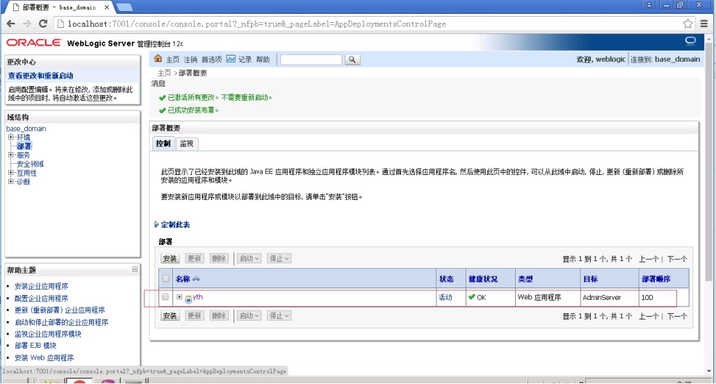The height and width of the screenshot is (384, 716).
Task: Expand the 环境 tree node
Action: (x=11, y=137)
